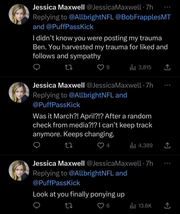Viewport: 180px width, 214px height.
Task: Like the tweet with 4 likes
Action: 100,146
